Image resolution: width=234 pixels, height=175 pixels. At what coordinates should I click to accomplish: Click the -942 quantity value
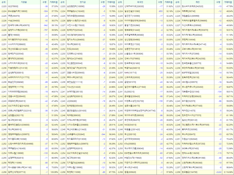pos(45,25)
